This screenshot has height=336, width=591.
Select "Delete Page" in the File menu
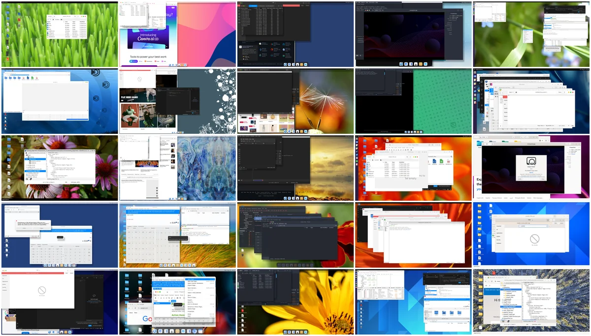point(200,309)
